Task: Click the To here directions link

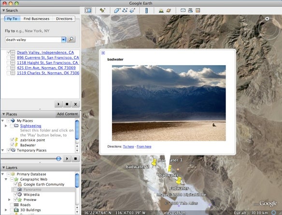Action: [x=128, y=146]
